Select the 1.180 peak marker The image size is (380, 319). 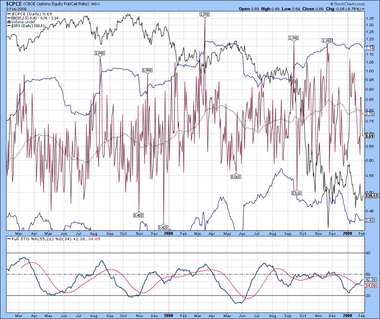[293, 38]
